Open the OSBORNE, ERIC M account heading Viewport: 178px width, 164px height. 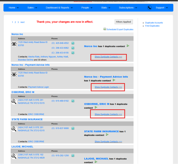tap(23, 92)
